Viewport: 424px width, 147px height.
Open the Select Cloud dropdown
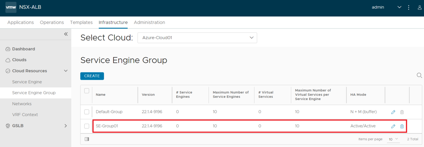pyautogui.click(x=197, y=37)
